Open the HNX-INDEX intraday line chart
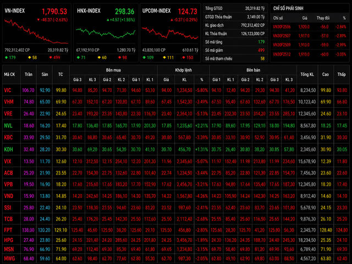This screenshot has width=352, height=264. [x=106, y=33]
